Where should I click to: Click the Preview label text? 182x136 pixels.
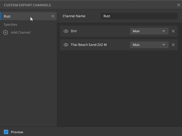point(17,132)
